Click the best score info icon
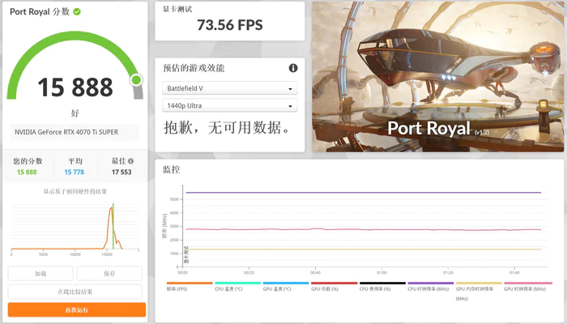Image resolution: width=567 pixels, height=324 pixels. (133, 160)
